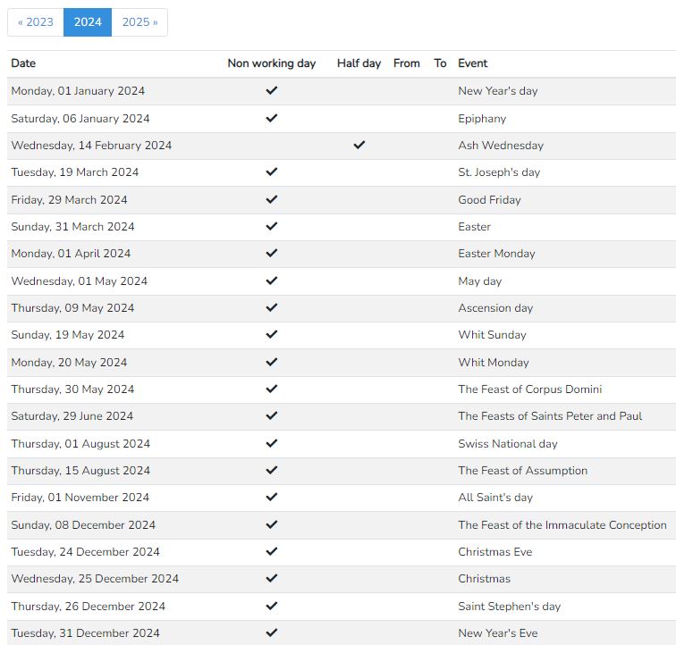The width and height of the screenshot is (676, 645).
Task: Click the half day checkmark for Ash Wednesday
Action: [x=359, y=145]
